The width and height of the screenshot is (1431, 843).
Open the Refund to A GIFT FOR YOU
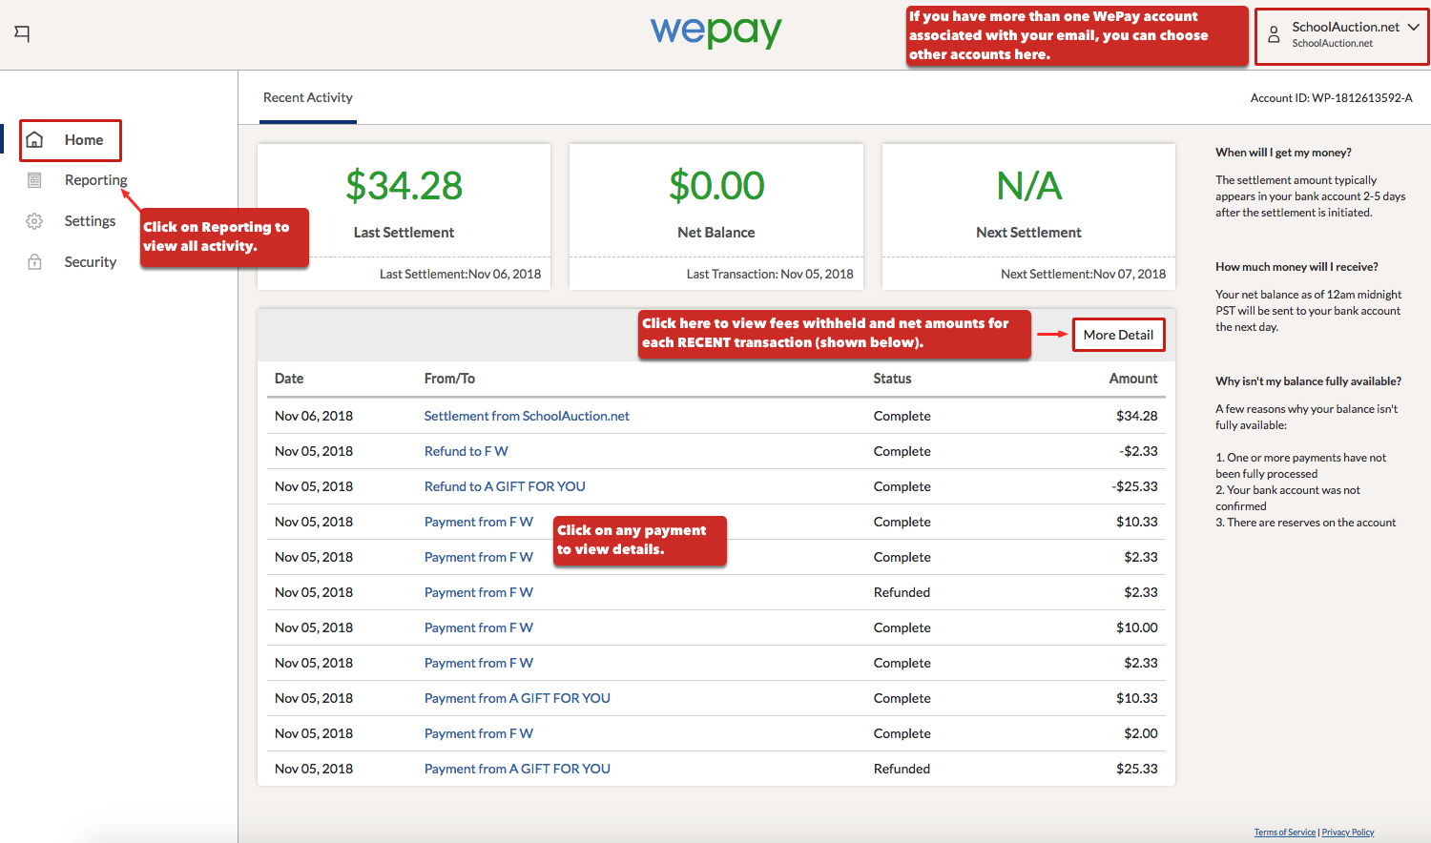point(505,486)
